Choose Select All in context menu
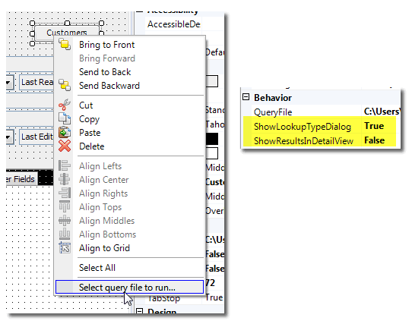This screenshot has height=324, width=412. (97, 268)
